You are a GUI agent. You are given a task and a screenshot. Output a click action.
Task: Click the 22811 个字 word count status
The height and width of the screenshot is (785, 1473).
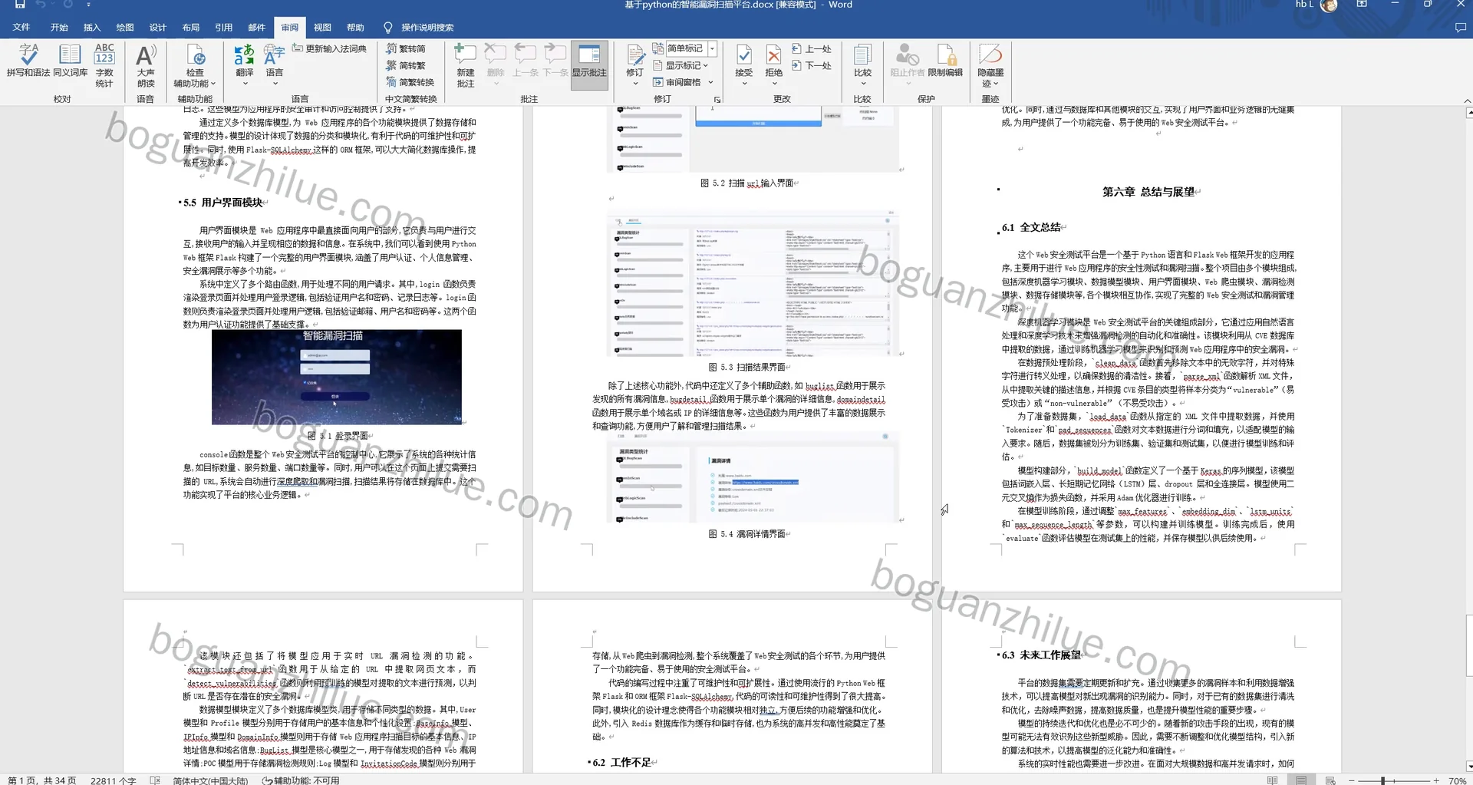click(x=114, y=780)
